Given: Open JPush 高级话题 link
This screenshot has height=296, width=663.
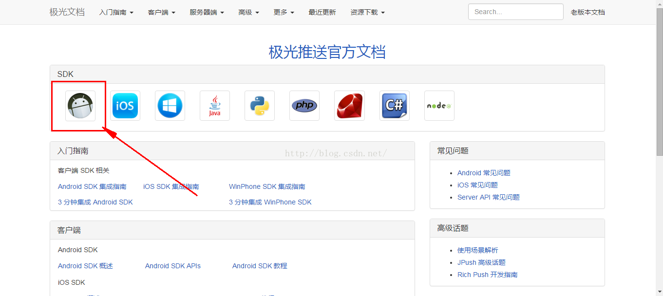Looking at the screenshot, I should [x=481, y=262].
